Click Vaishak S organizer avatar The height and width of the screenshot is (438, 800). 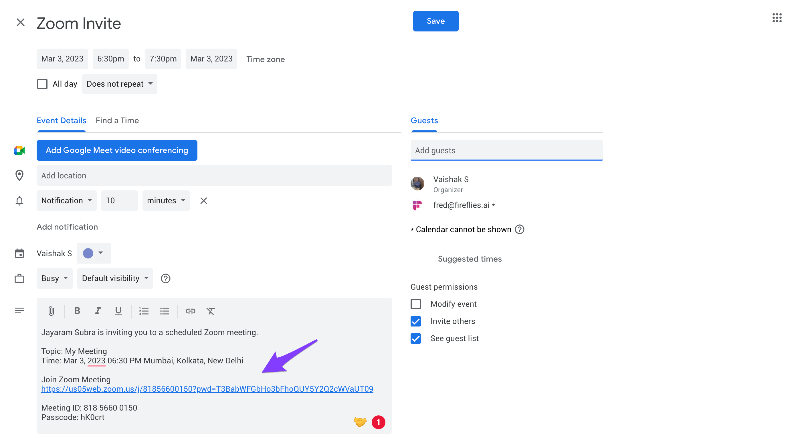click(x=417, y=184)
